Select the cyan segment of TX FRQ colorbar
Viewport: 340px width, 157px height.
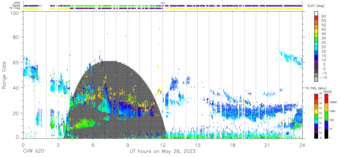[x=316, y=121]
